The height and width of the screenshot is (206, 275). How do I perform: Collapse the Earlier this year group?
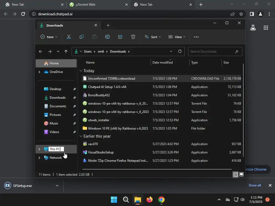[81, 136]
